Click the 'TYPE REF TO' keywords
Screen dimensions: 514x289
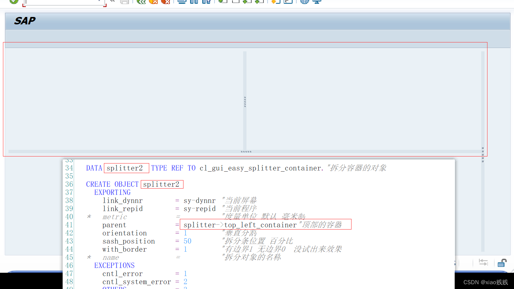173,168
